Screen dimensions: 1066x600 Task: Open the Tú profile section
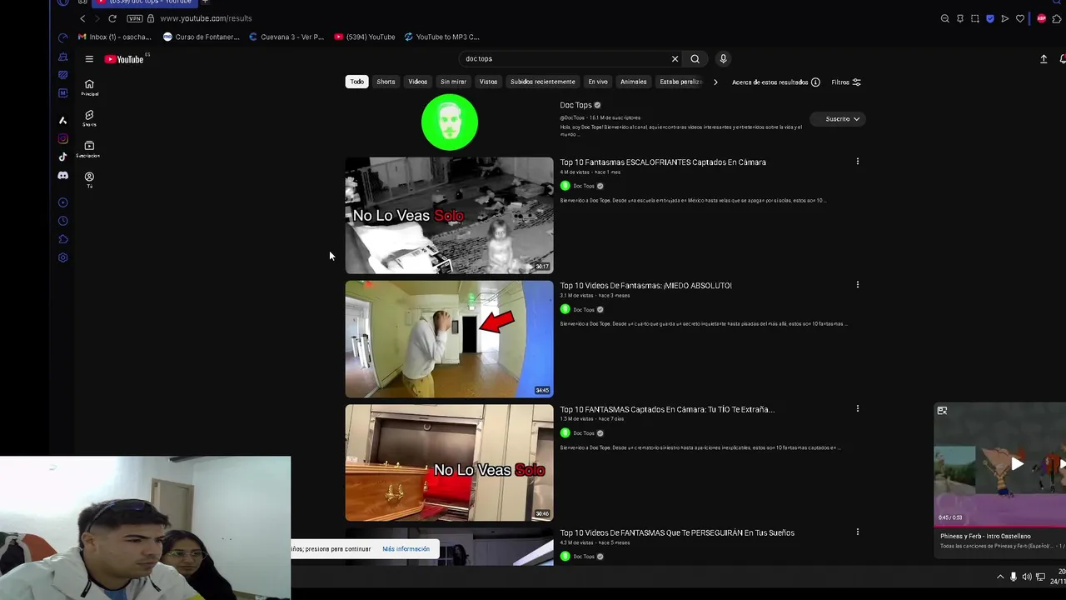tap(89, 179)
